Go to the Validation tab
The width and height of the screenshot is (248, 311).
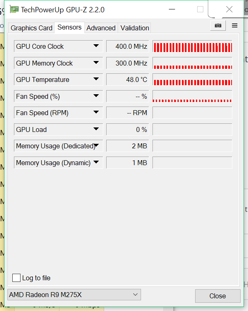(134, 28)
